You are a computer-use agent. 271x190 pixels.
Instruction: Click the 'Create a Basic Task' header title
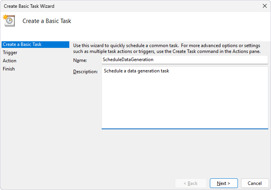[47, 21]
